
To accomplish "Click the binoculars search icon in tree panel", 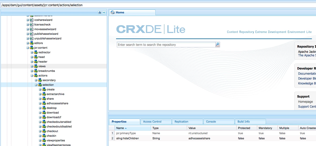I will tap(100, 12).
